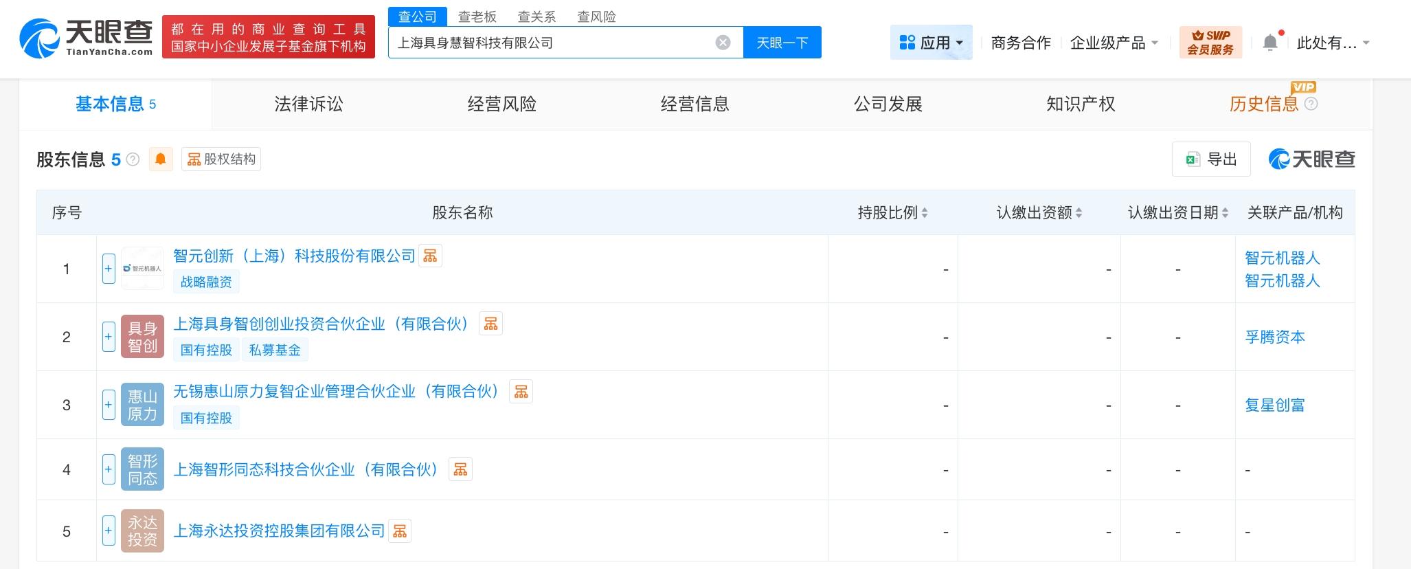Open the 应用 dropdown menu
This screenshot has width=1411, height=569.
[931, 43]
